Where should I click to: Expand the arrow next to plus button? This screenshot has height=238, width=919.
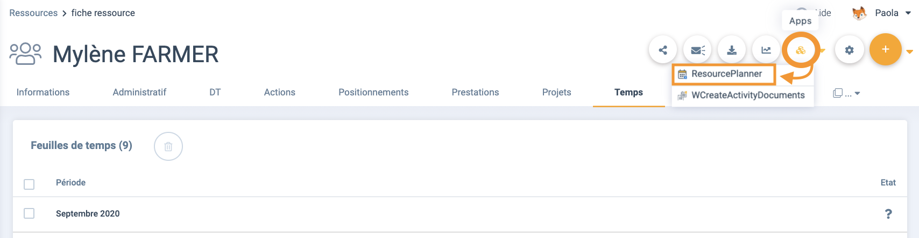coord(910,52)
